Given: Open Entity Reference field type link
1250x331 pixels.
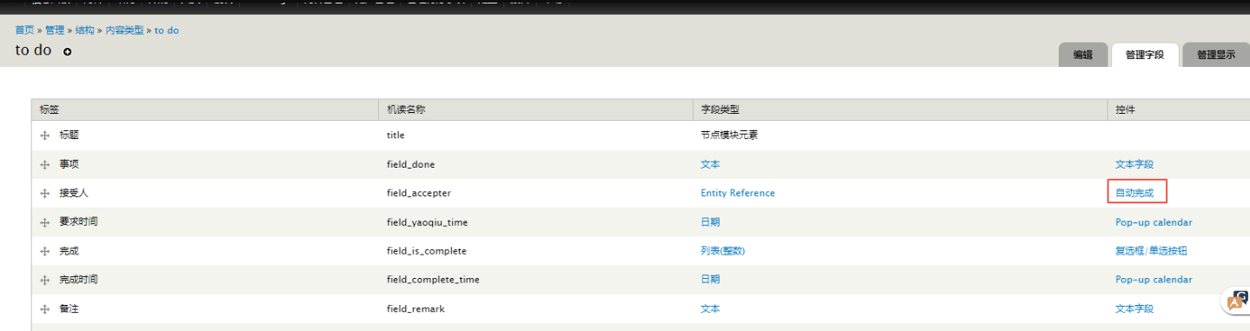Looking at the screenshot, I should coord(738,193).
